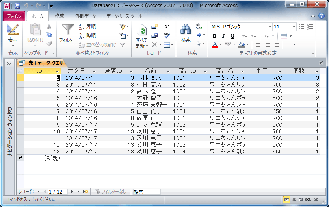The width and height of the screenshot is (329, 207).
Task: Click the フィルター funnel icon
Action: (67, 30)
